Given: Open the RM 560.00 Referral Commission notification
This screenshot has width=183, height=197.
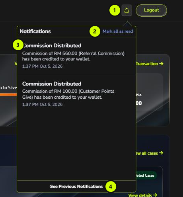Looking at the screenshot, I should (76, 56).
